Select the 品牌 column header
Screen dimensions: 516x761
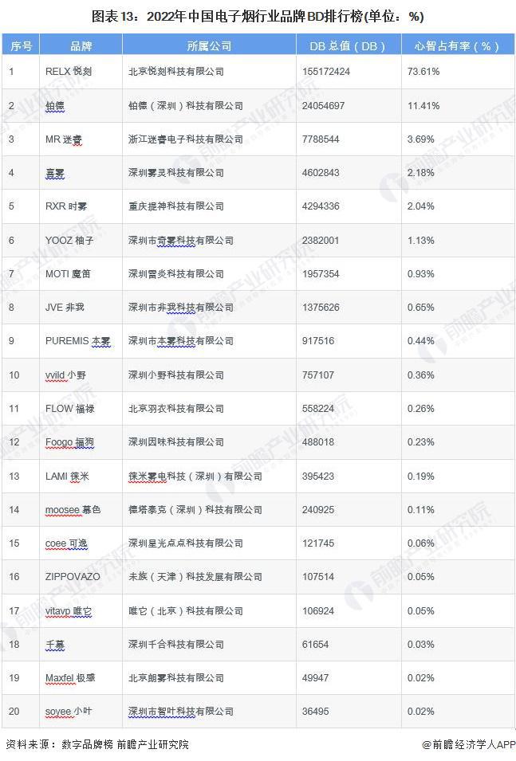[x=81, y=45]
